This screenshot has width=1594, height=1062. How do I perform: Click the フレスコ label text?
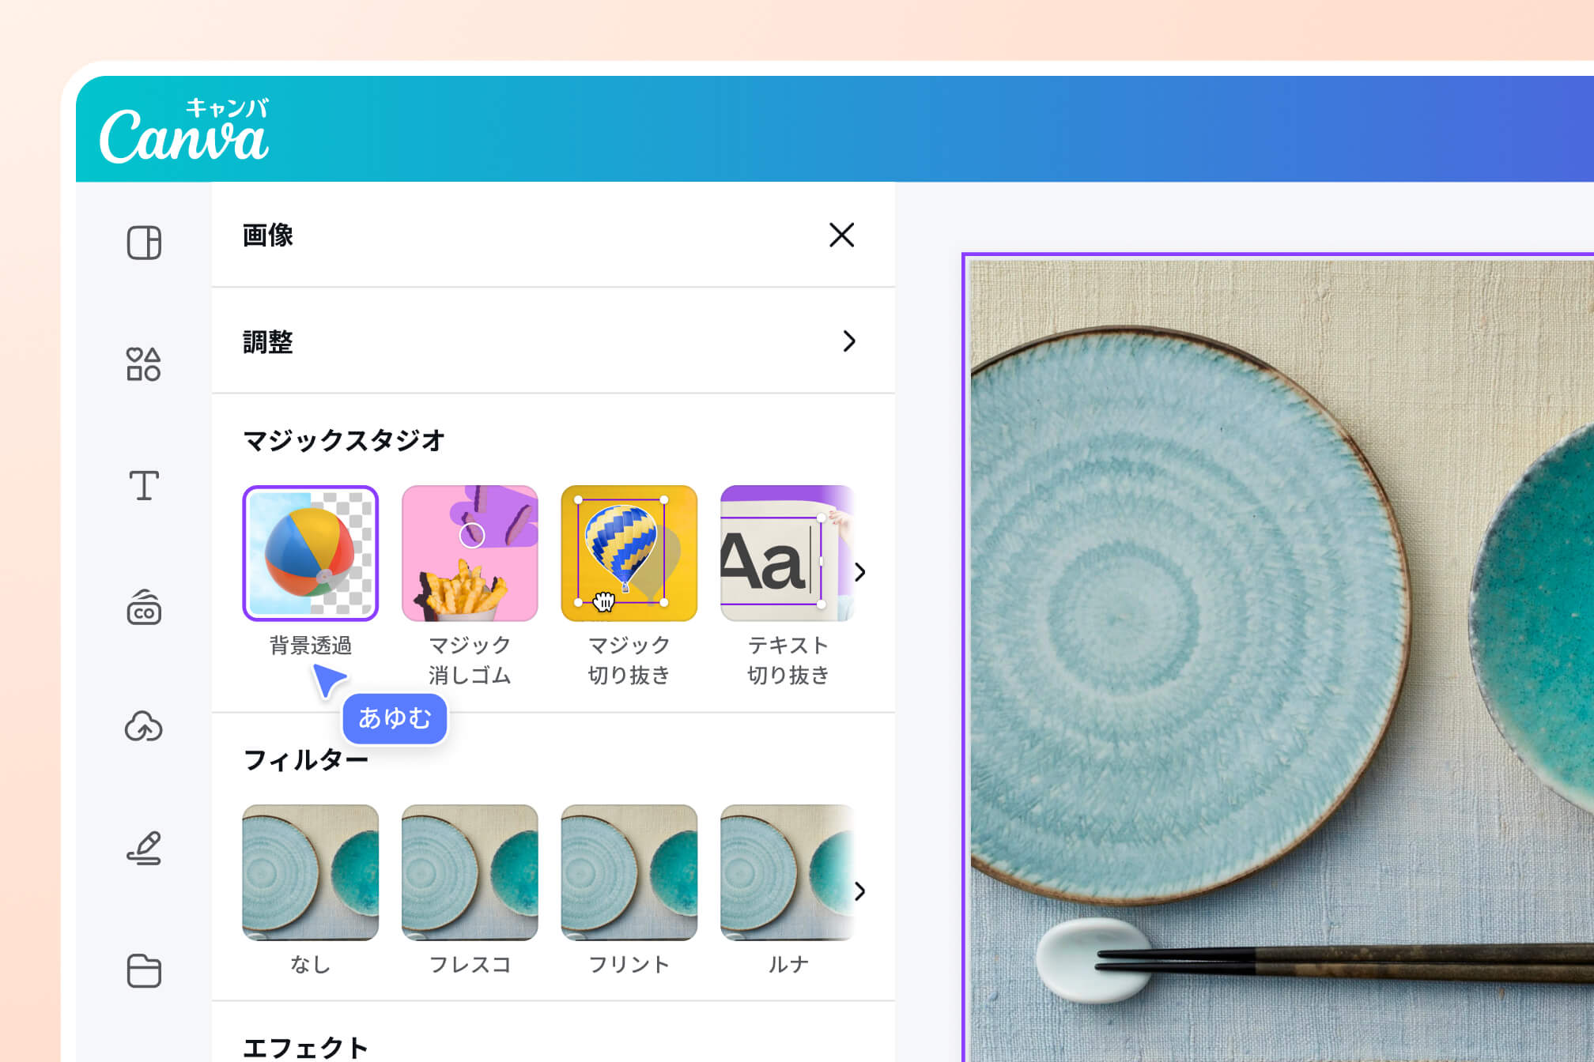tap(470, 964)
